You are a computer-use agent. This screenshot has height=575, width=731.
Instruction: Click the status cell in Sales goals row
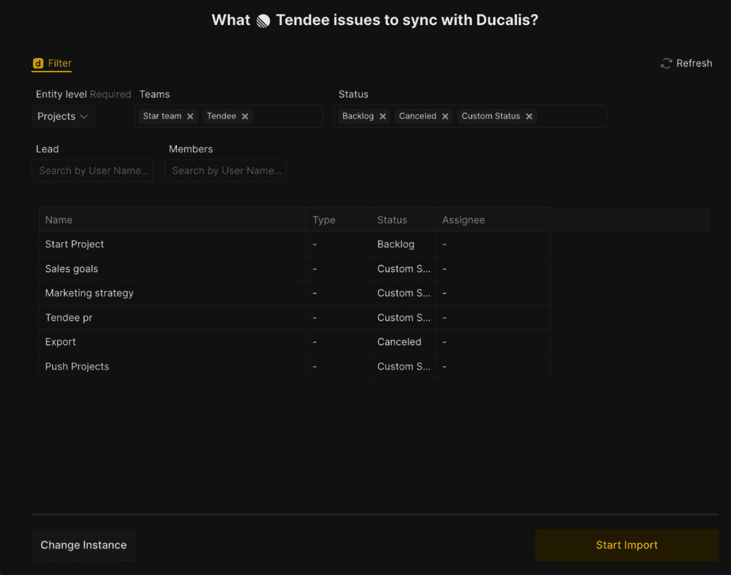404,269
